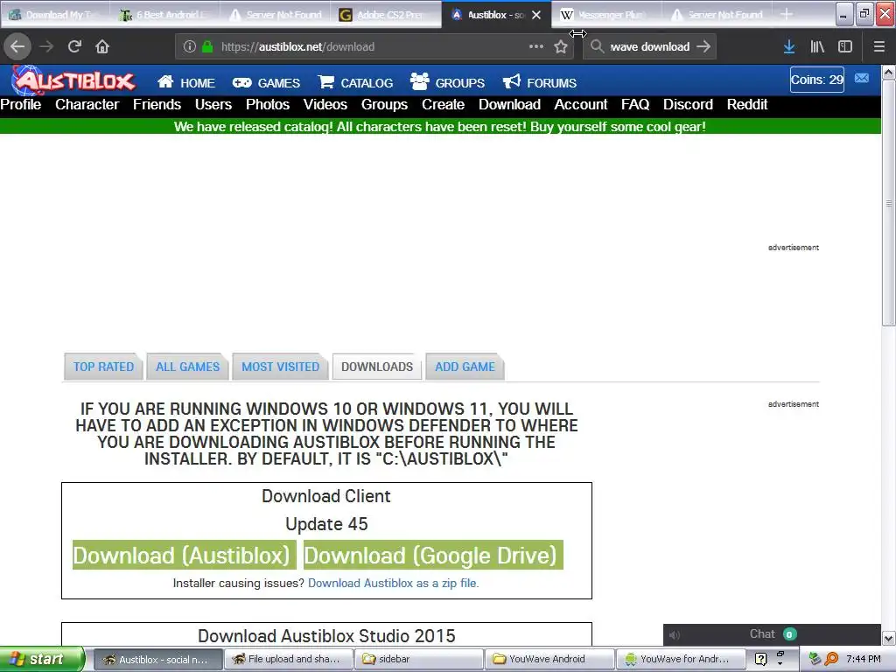Screen dimensions: 896x672
Task: Open the Account link
Action: pyautogui.click(x=581, y=105)
